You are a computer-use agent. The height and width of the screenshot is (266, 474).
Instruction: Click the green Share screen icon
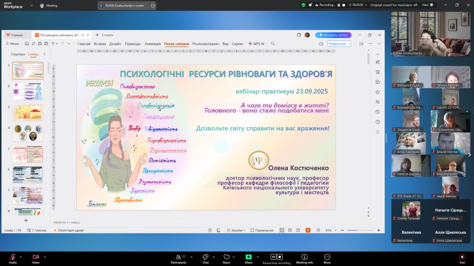tap(248, 257)
